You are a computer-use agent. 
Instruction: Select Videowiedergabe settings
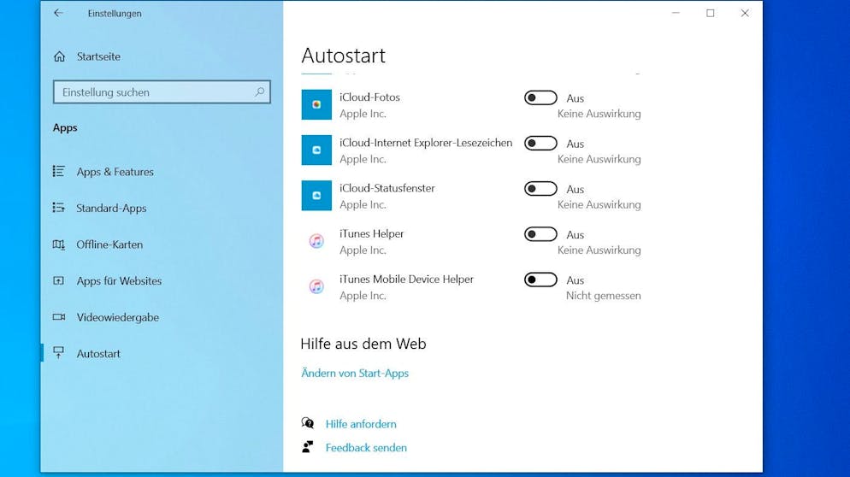coord(118,318)
